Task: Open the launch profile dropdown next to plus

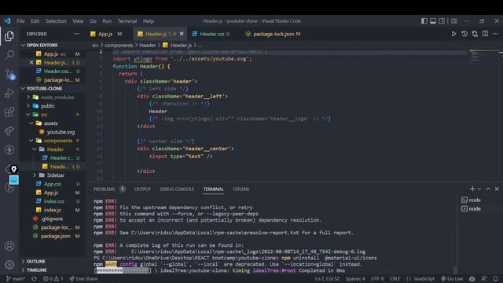Action: pyautogui.click(x=479, y=189)
